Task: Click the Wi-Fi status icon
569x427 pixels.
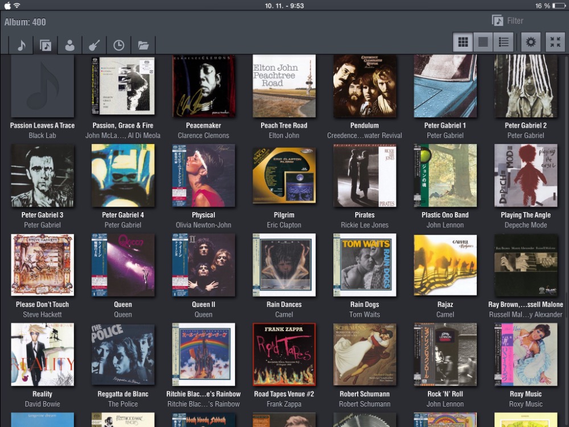Action: tap(17, 6)
